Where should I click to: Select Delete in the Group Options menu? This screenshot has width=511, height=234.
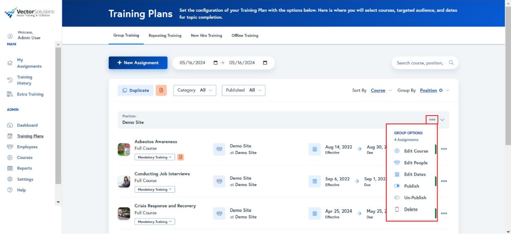coord(410,209)
